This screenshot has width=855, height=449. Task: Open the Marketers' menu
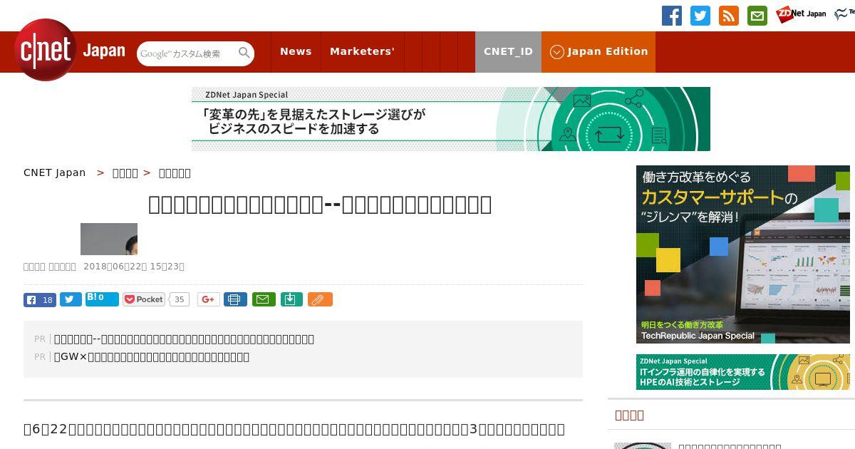point(362,51)
